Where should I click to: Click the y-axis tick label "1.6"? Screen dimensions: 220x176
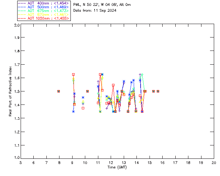coord(17,78)
